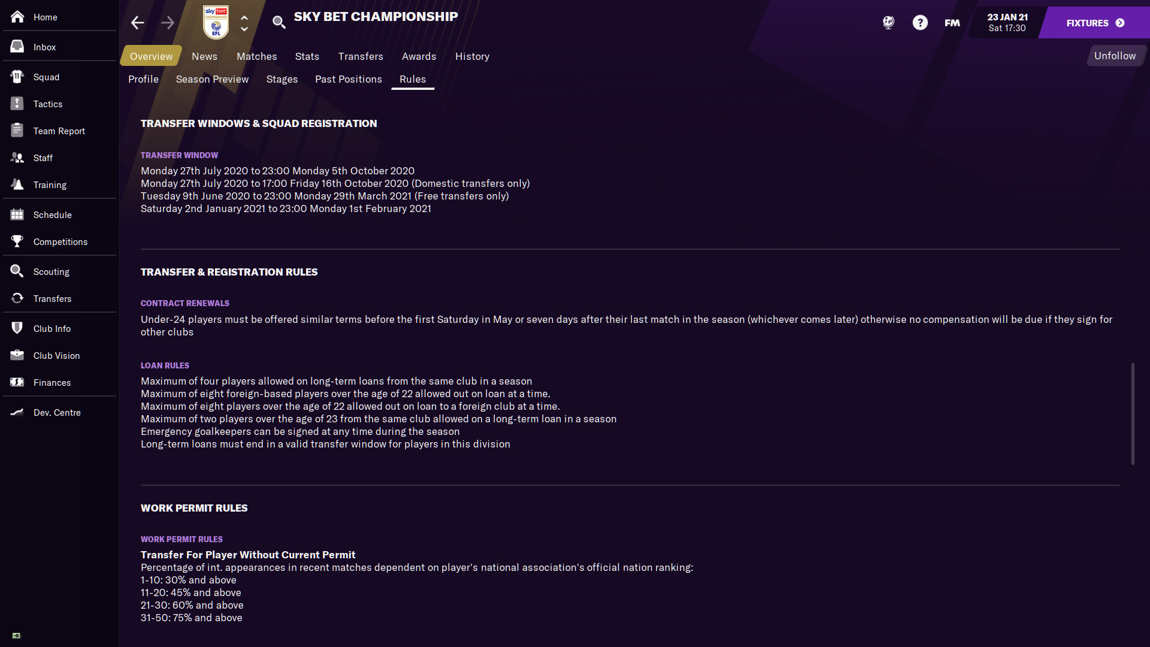Open the FM menu logo
Screen dimensions: 1150x647
952,23
